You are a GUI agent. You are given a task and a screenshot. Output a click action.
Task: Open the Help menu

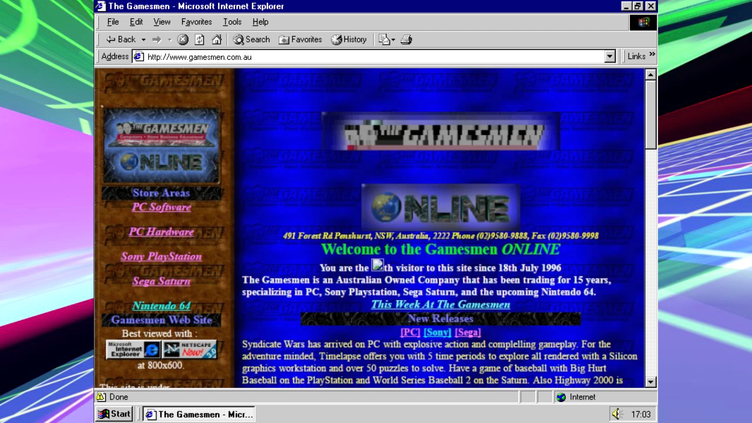[x=260, y=22]
